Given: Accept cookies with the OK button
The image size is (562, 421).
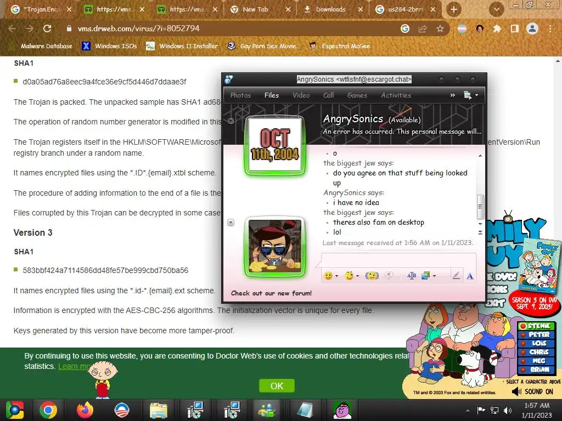Looking at the screenshot, I should [277, 386].
